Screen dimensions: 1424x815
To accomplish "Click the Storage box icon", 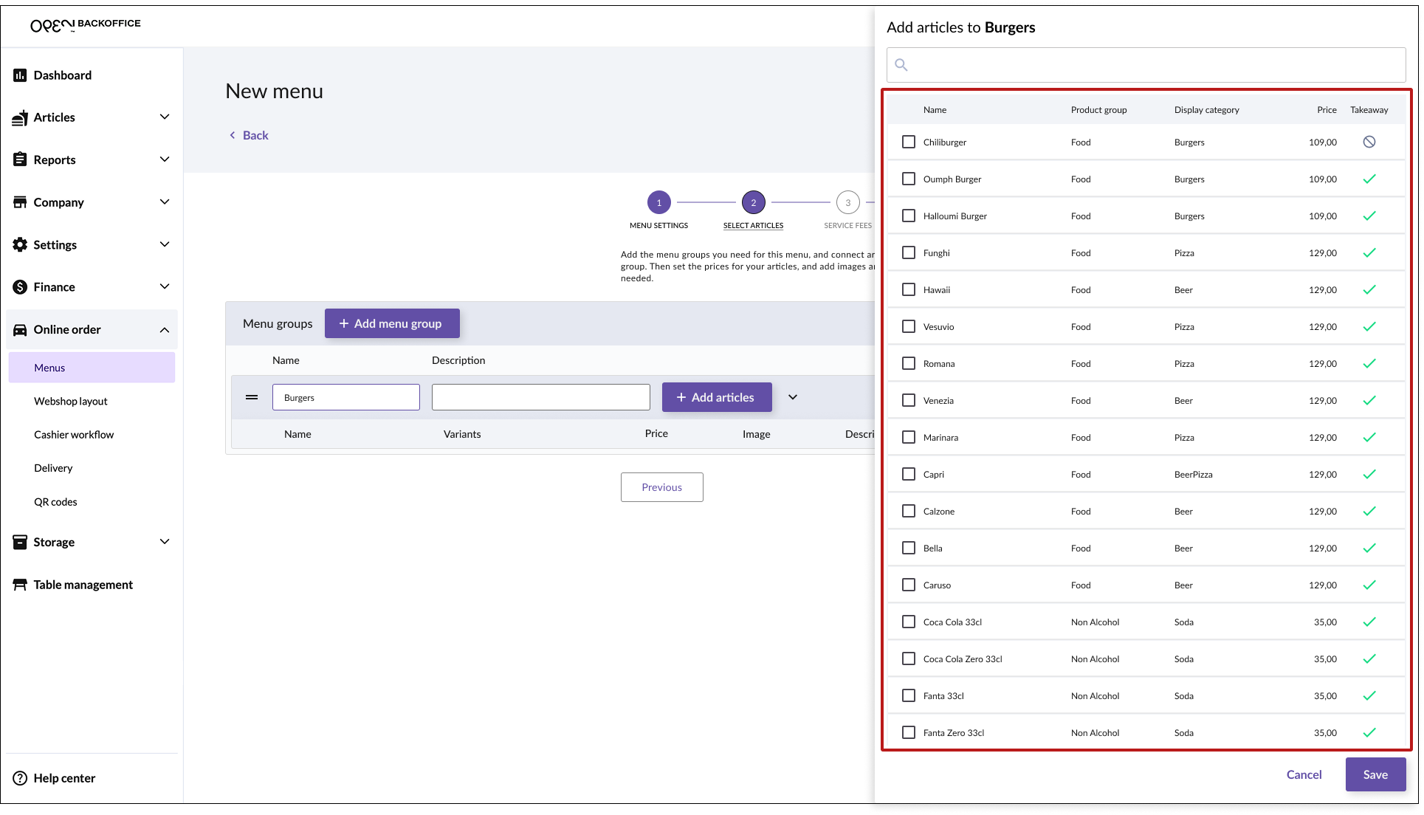I will click(x=20, y=542).
